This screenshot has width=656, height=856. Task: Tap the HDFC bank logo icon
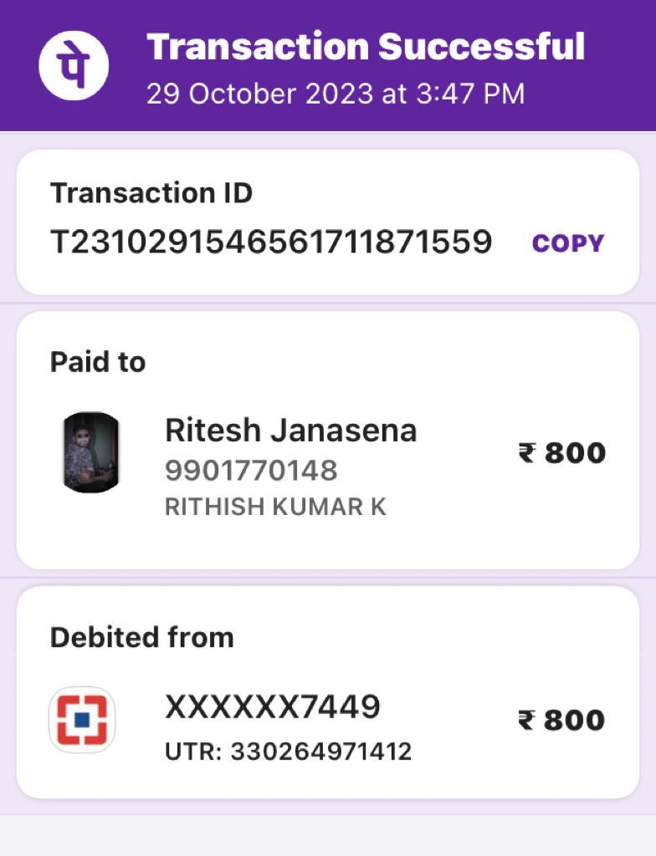pyautogui.click(x=82, y=720)
